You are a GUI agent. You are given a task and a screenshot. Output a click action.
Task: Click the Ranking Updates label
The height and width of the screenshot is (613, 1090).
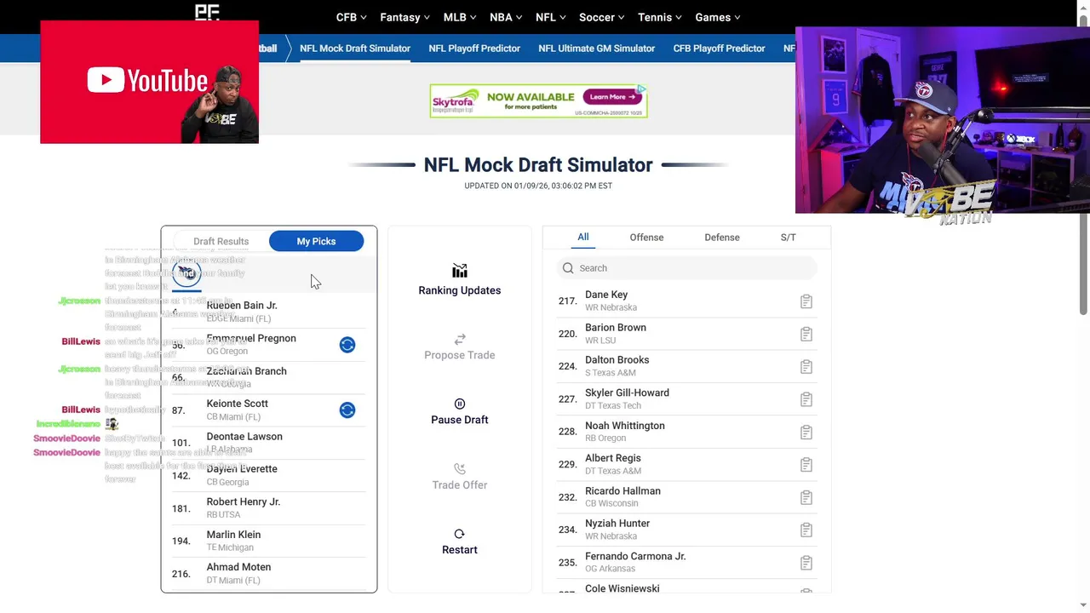460,290
